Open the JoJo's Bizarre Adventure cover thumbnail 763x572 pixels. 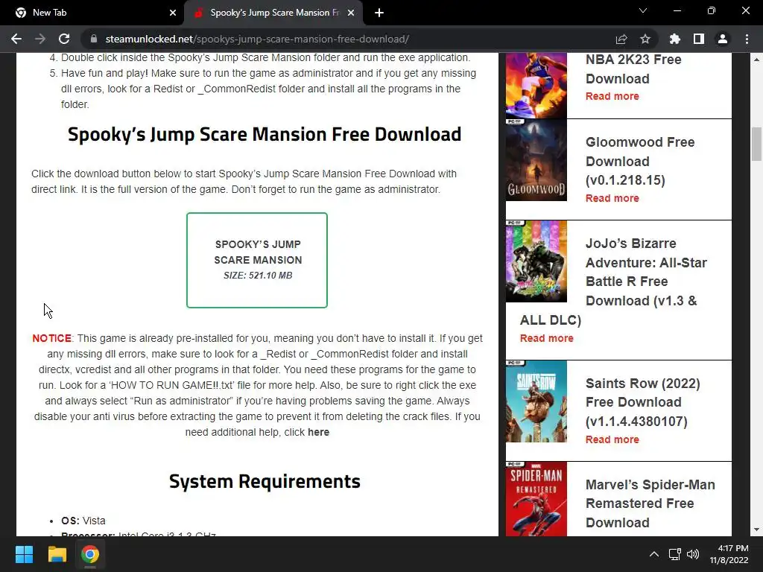pyautogui.click(x=536, y=261)
